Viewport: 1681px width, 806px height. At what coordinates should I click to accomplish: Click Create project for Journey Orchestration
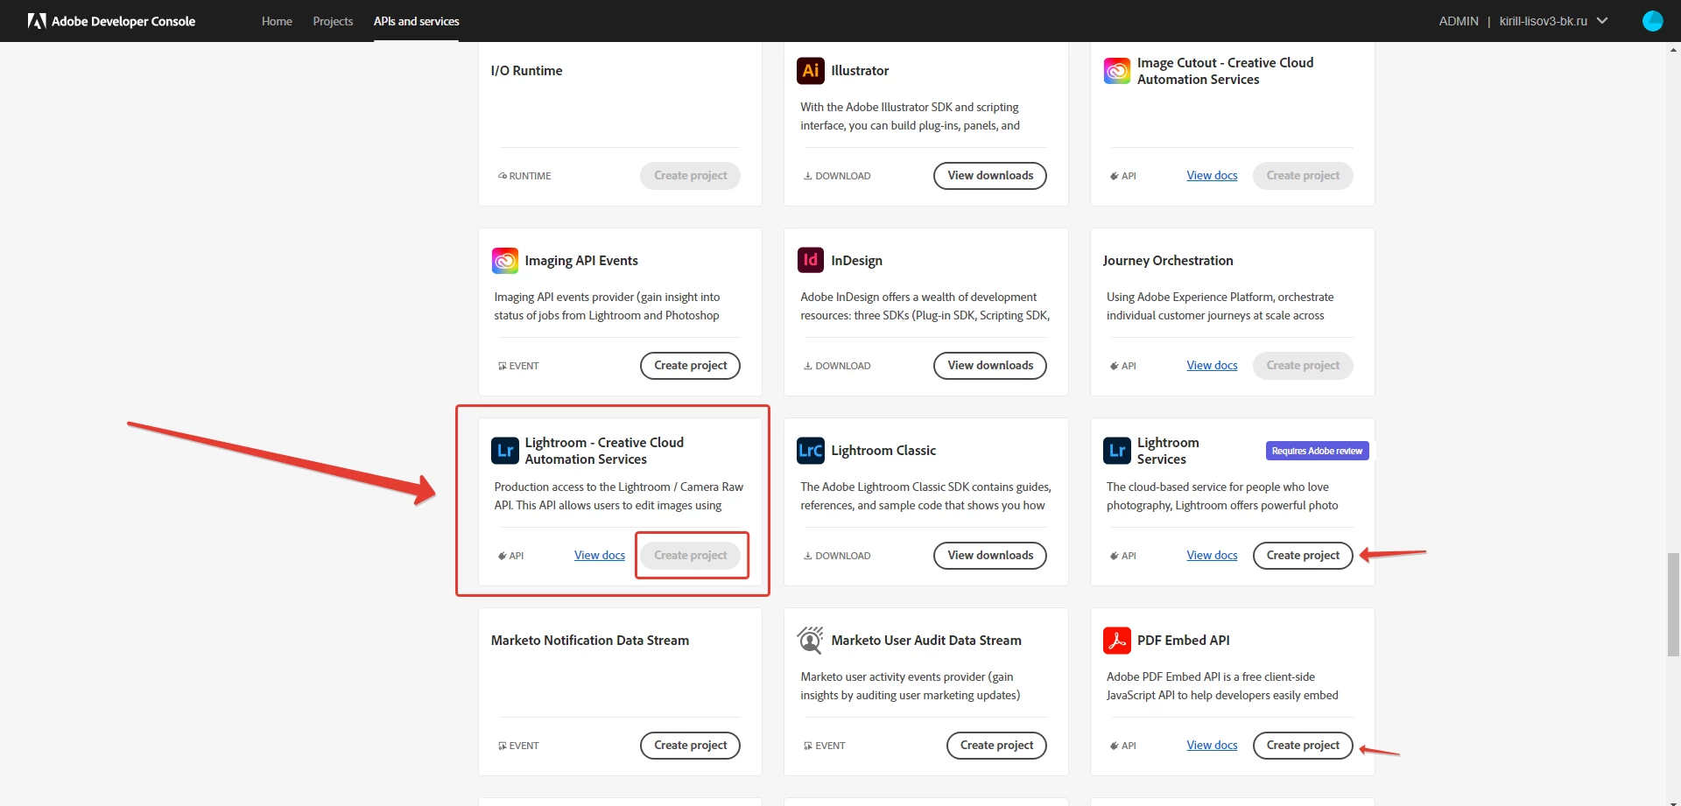coord(1303,366)
